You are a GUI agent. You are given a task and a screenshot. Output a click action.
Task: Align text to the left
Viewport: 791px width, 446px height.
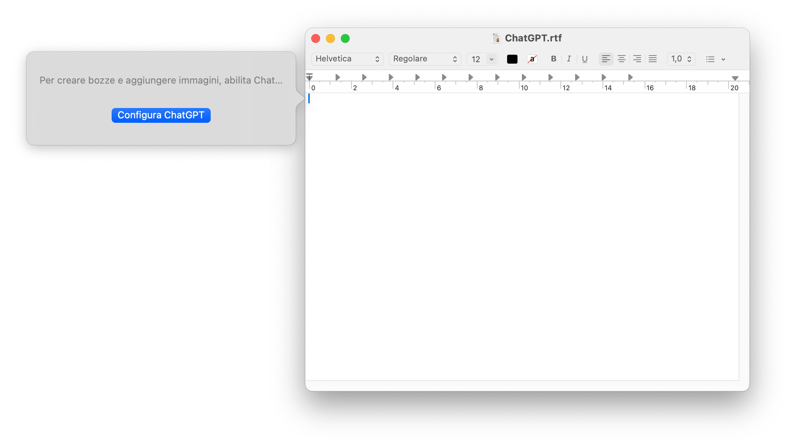(x=606, y=59)
